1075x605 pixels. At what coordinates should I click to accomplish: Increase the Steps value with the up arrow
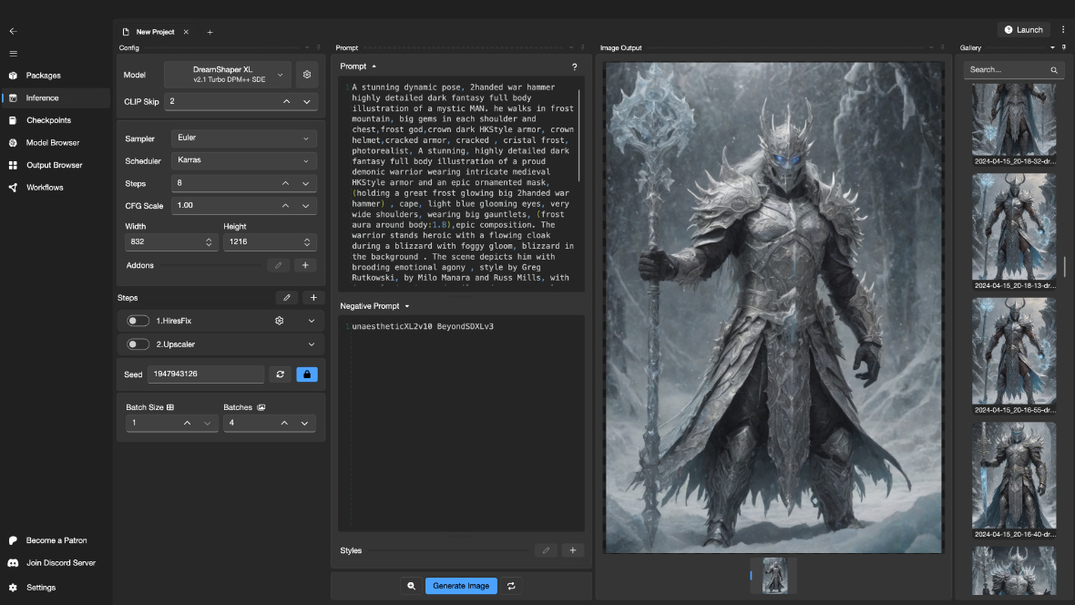[x=285, y=183]
